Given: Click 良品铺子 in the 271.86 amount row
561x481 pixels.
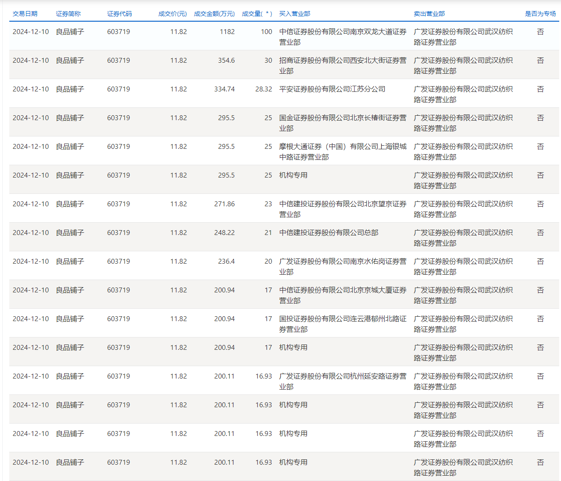Looking at the screenshot, I should point(70,204).
